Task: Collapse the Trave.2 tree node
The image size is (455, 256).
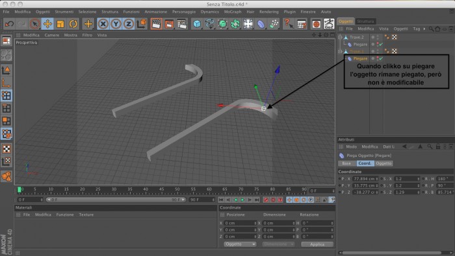Action: 340,37
